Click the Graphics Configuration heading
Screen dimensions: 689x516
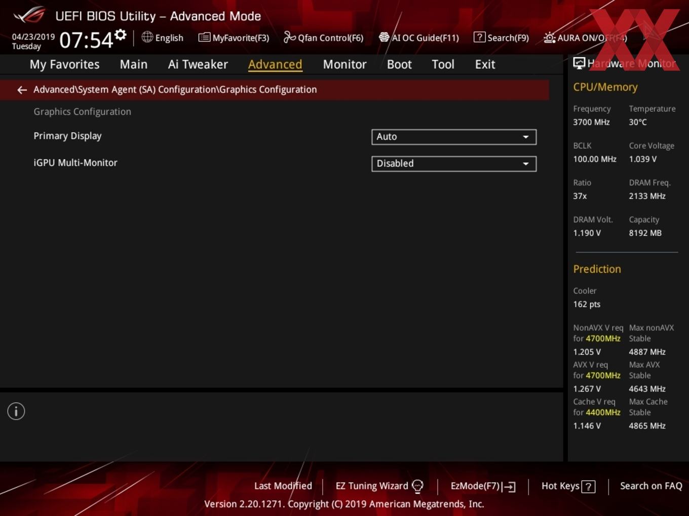[x=82, y=112]
